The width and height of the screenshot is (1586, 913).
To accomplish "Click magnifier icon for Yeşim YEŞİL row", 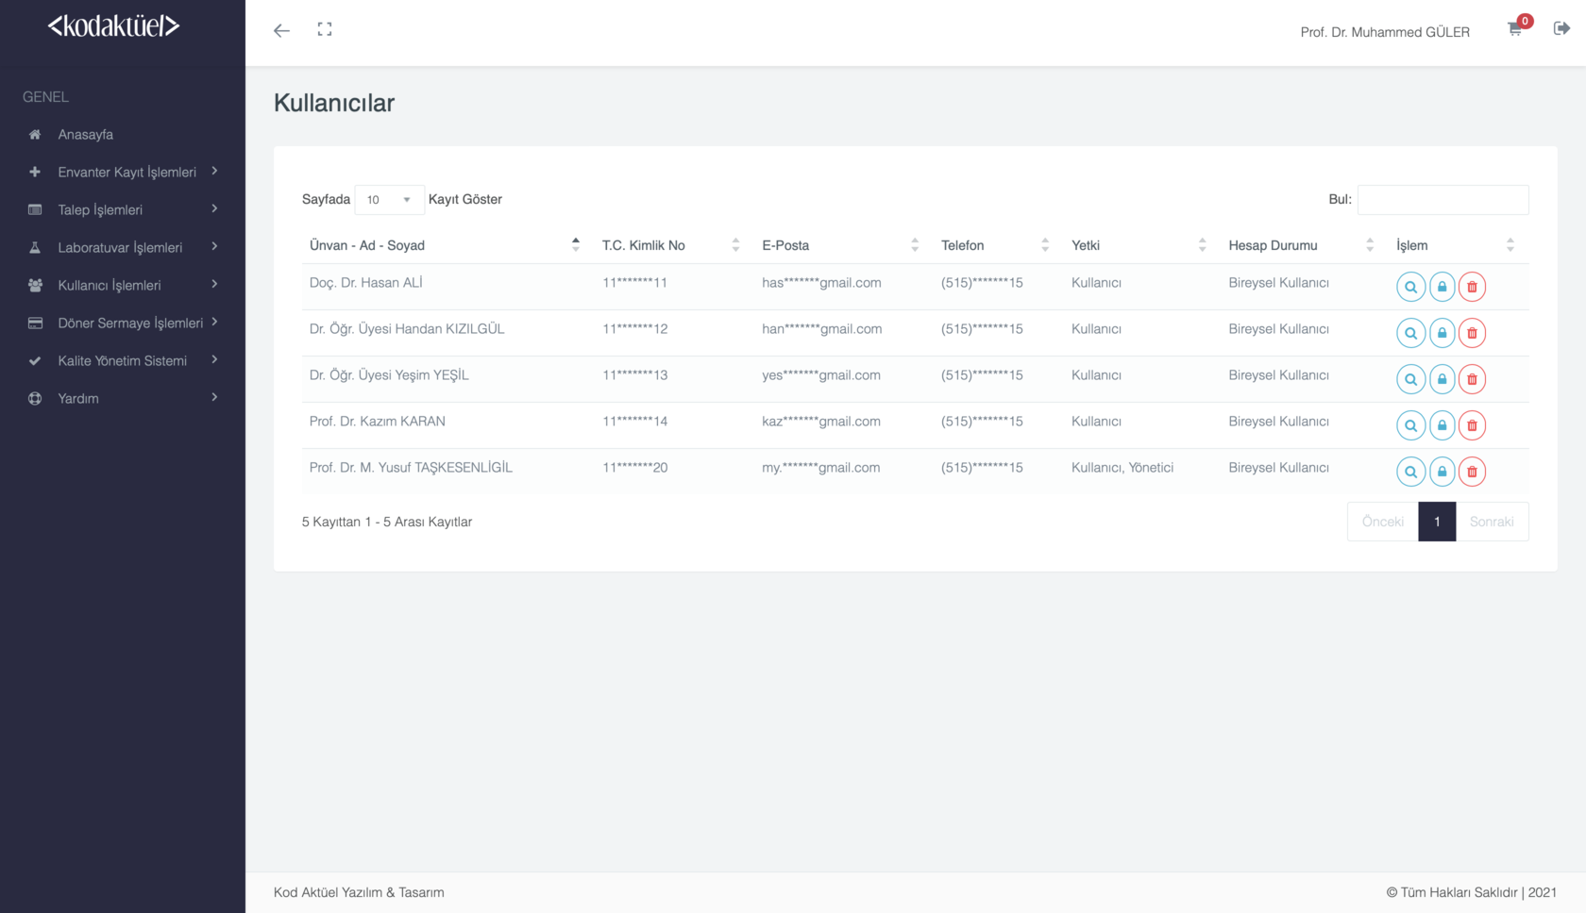I will (x=1410, y=379).
